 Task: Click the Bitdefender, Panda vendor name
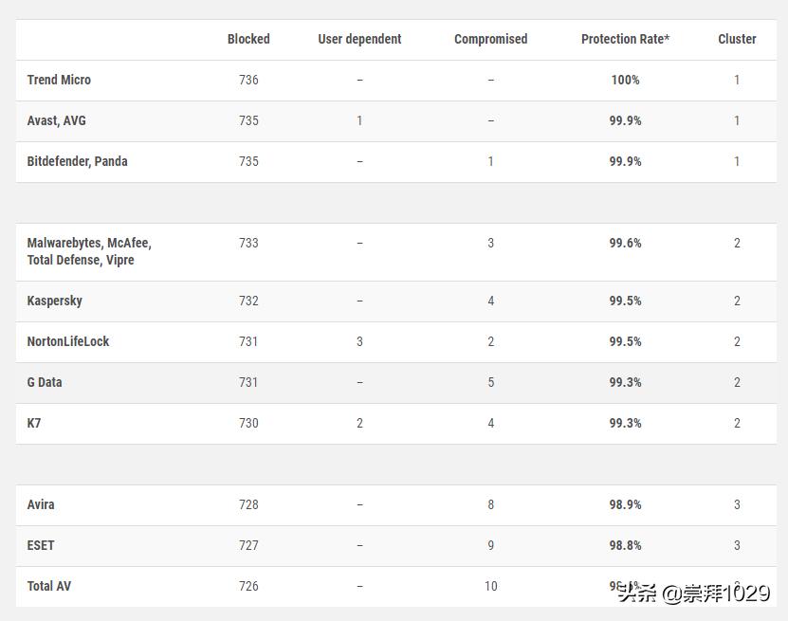[77, 161]
